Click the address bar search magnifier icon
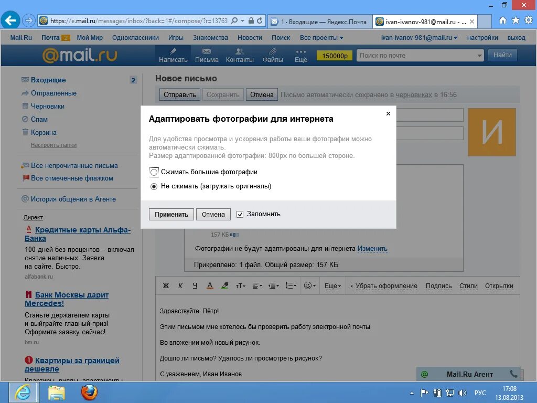Screen dimensions: 537x403 234,20
